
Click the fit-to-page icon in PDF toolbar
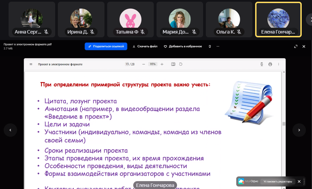point(173,64)
